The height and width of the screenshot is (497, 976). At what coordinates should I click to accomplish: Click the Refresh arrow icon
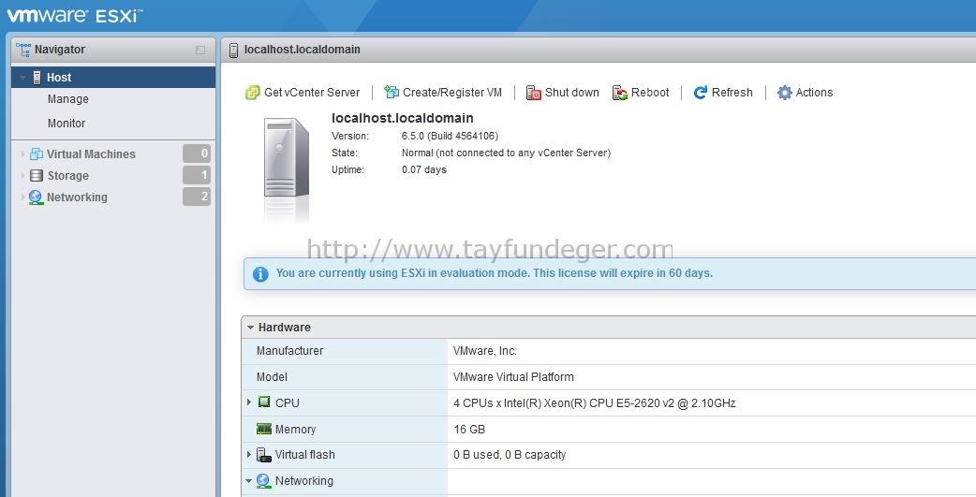click(701, 93)
